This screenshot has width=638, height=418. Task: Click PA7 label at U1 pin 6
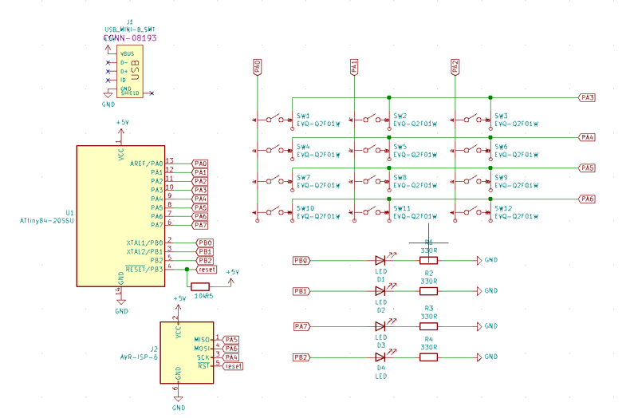[x=200, y=225]
